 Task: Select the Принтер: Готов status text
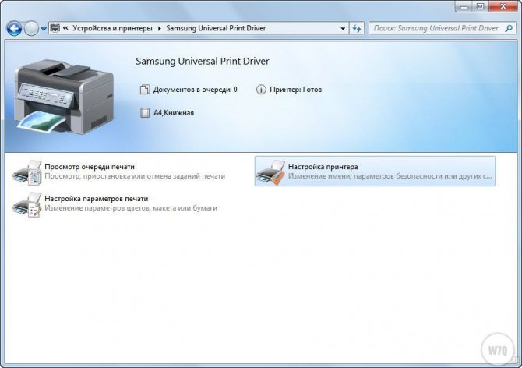295,90
